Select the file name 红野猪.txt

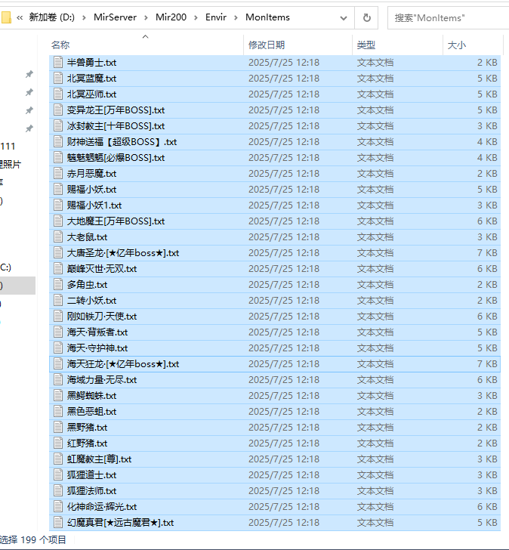click(x=88, y=443)
